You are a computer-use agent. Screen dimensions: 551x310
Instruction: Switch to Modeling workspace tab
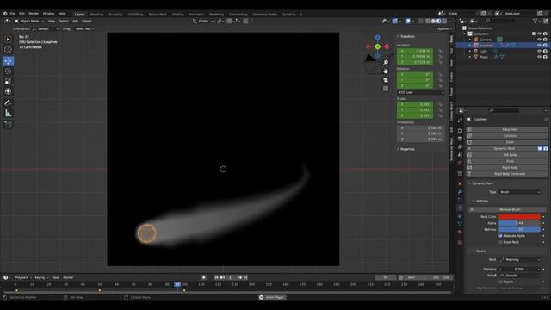pos(96,15)
